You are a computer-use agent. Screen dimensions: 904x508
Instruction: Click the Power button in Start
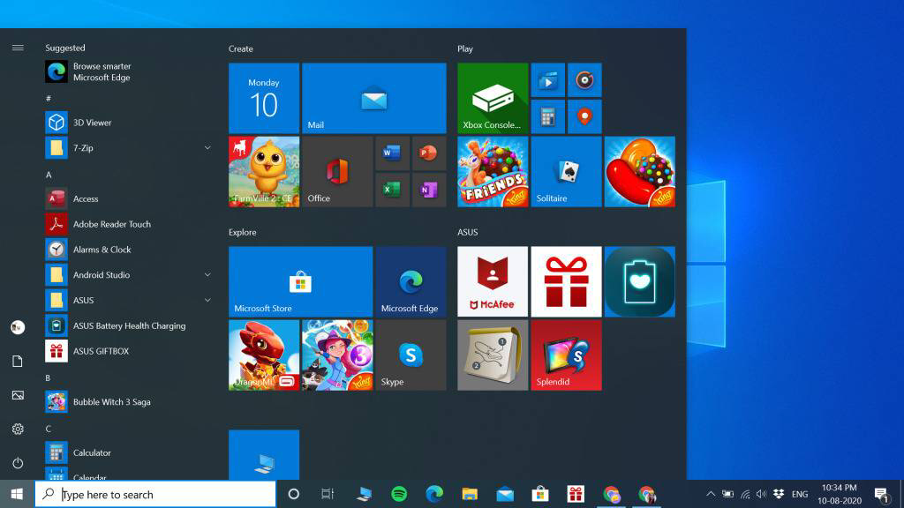18,463
